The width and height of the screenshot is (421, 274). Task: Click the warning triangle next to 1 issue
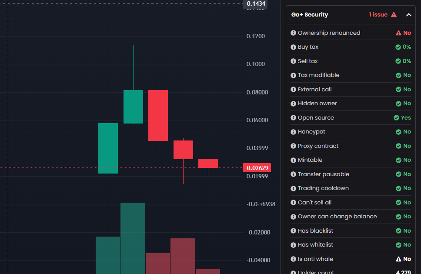(394, 15)
